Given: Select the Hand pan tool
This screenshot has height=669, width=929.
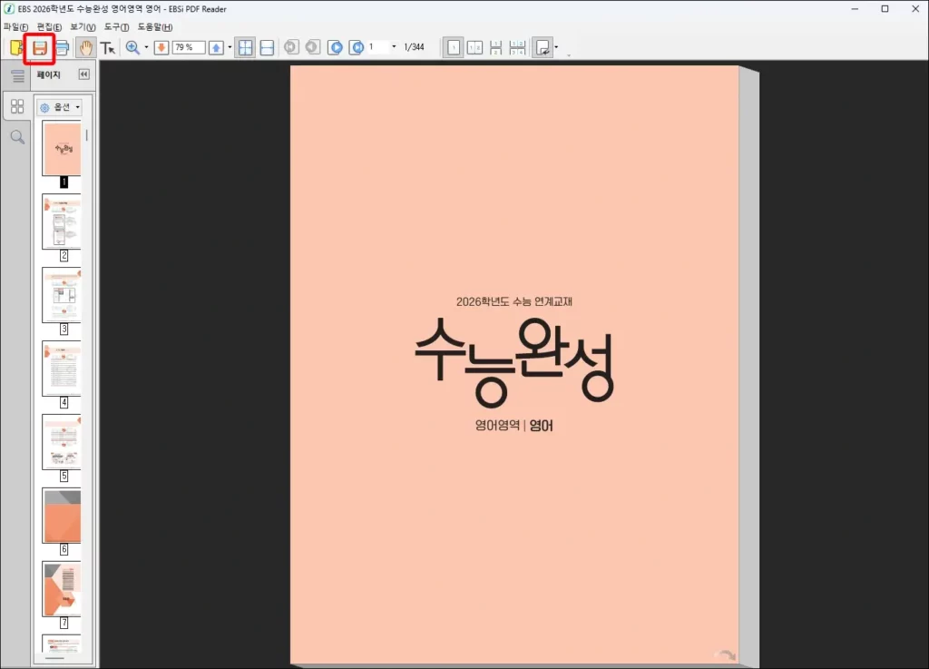Looking at the screenshot, I should point(86,47).
